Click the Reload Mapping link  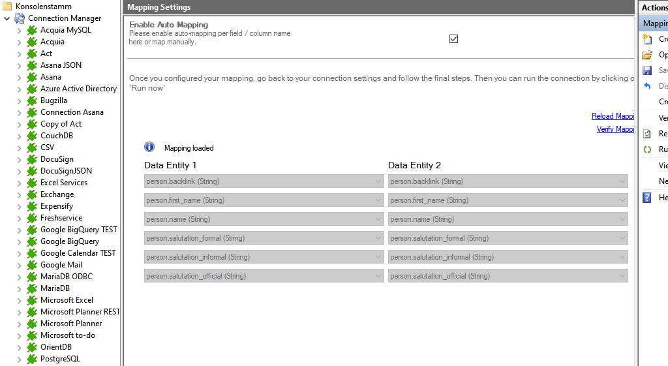pyautogui.click(x=613, y=116)
